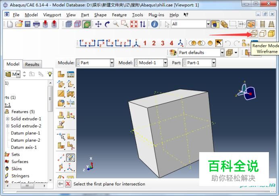Select the Skins tree item
This screenshot has width=279, height=196.
[x=17, y=169]
